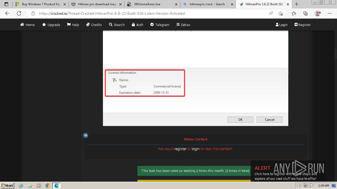Click Microsoft Edge taskbar button

(x=57, y=186)
